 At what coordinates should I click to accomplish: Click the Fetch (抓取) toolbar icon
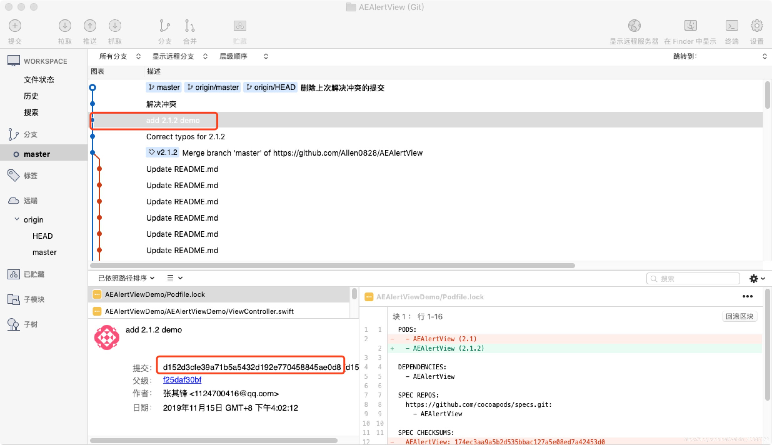pyautogui.click(x=115, y=26)
